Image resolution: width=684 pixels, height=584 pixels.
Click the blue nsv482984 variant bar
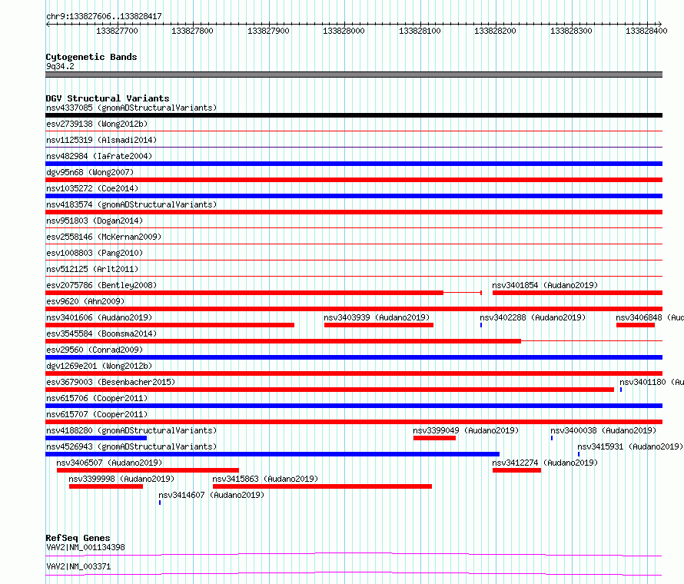354,164
